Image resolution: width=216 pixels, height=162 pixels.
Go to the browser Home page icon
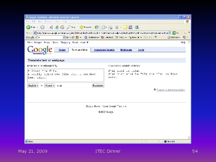[x=62, y=27]
